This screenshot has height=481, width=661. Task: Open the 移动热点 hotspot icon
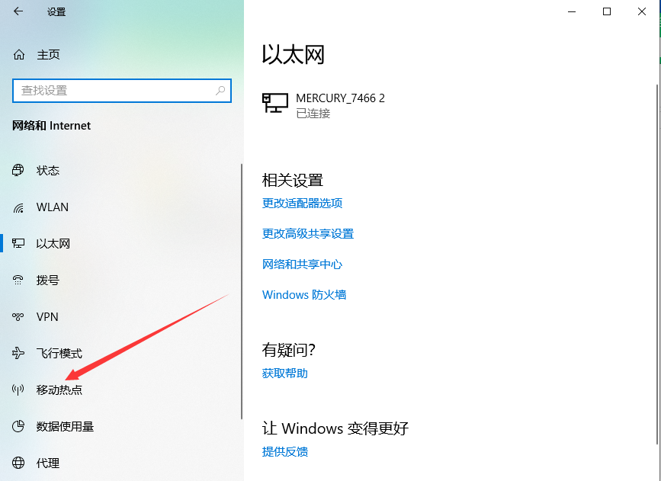[x=18, y=390]
